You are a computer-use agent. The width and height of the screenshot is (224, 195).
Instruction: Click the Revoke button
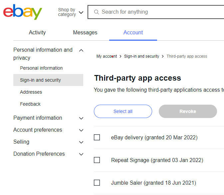188,111
